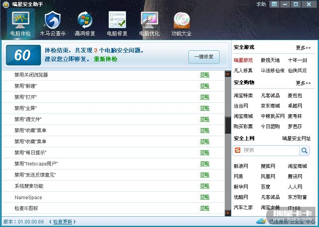Open the 电脑优化 optimization monitor icon
Screen dimensions: 319x227
(149, 20)
